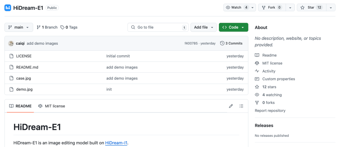Open the README outline list icon
Image resolution: width=355 pixels, height=147 pixels.
click(x=241, y=106)
